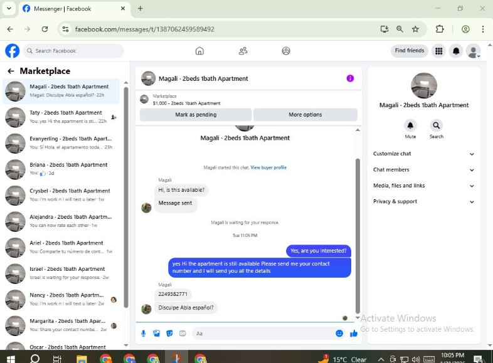
Task: Open Evanyerling conversation in the chat list
Action: 61,144
